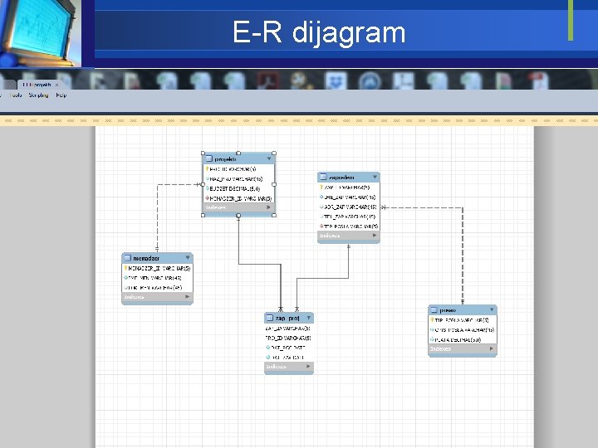Select solid relationship line from zaposleni to zap_proj

tap(322, 278)
